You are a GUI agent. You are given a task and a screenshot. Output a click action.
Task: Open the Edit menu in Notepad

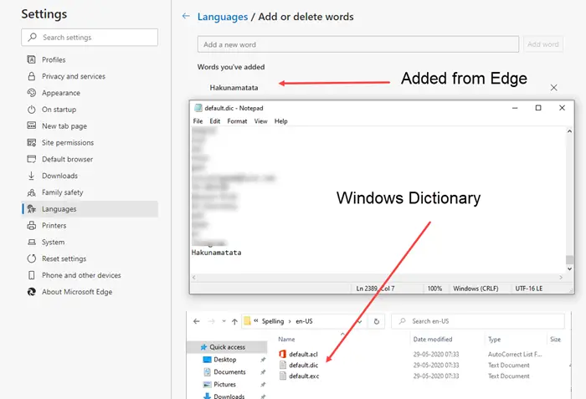[215, 121]
